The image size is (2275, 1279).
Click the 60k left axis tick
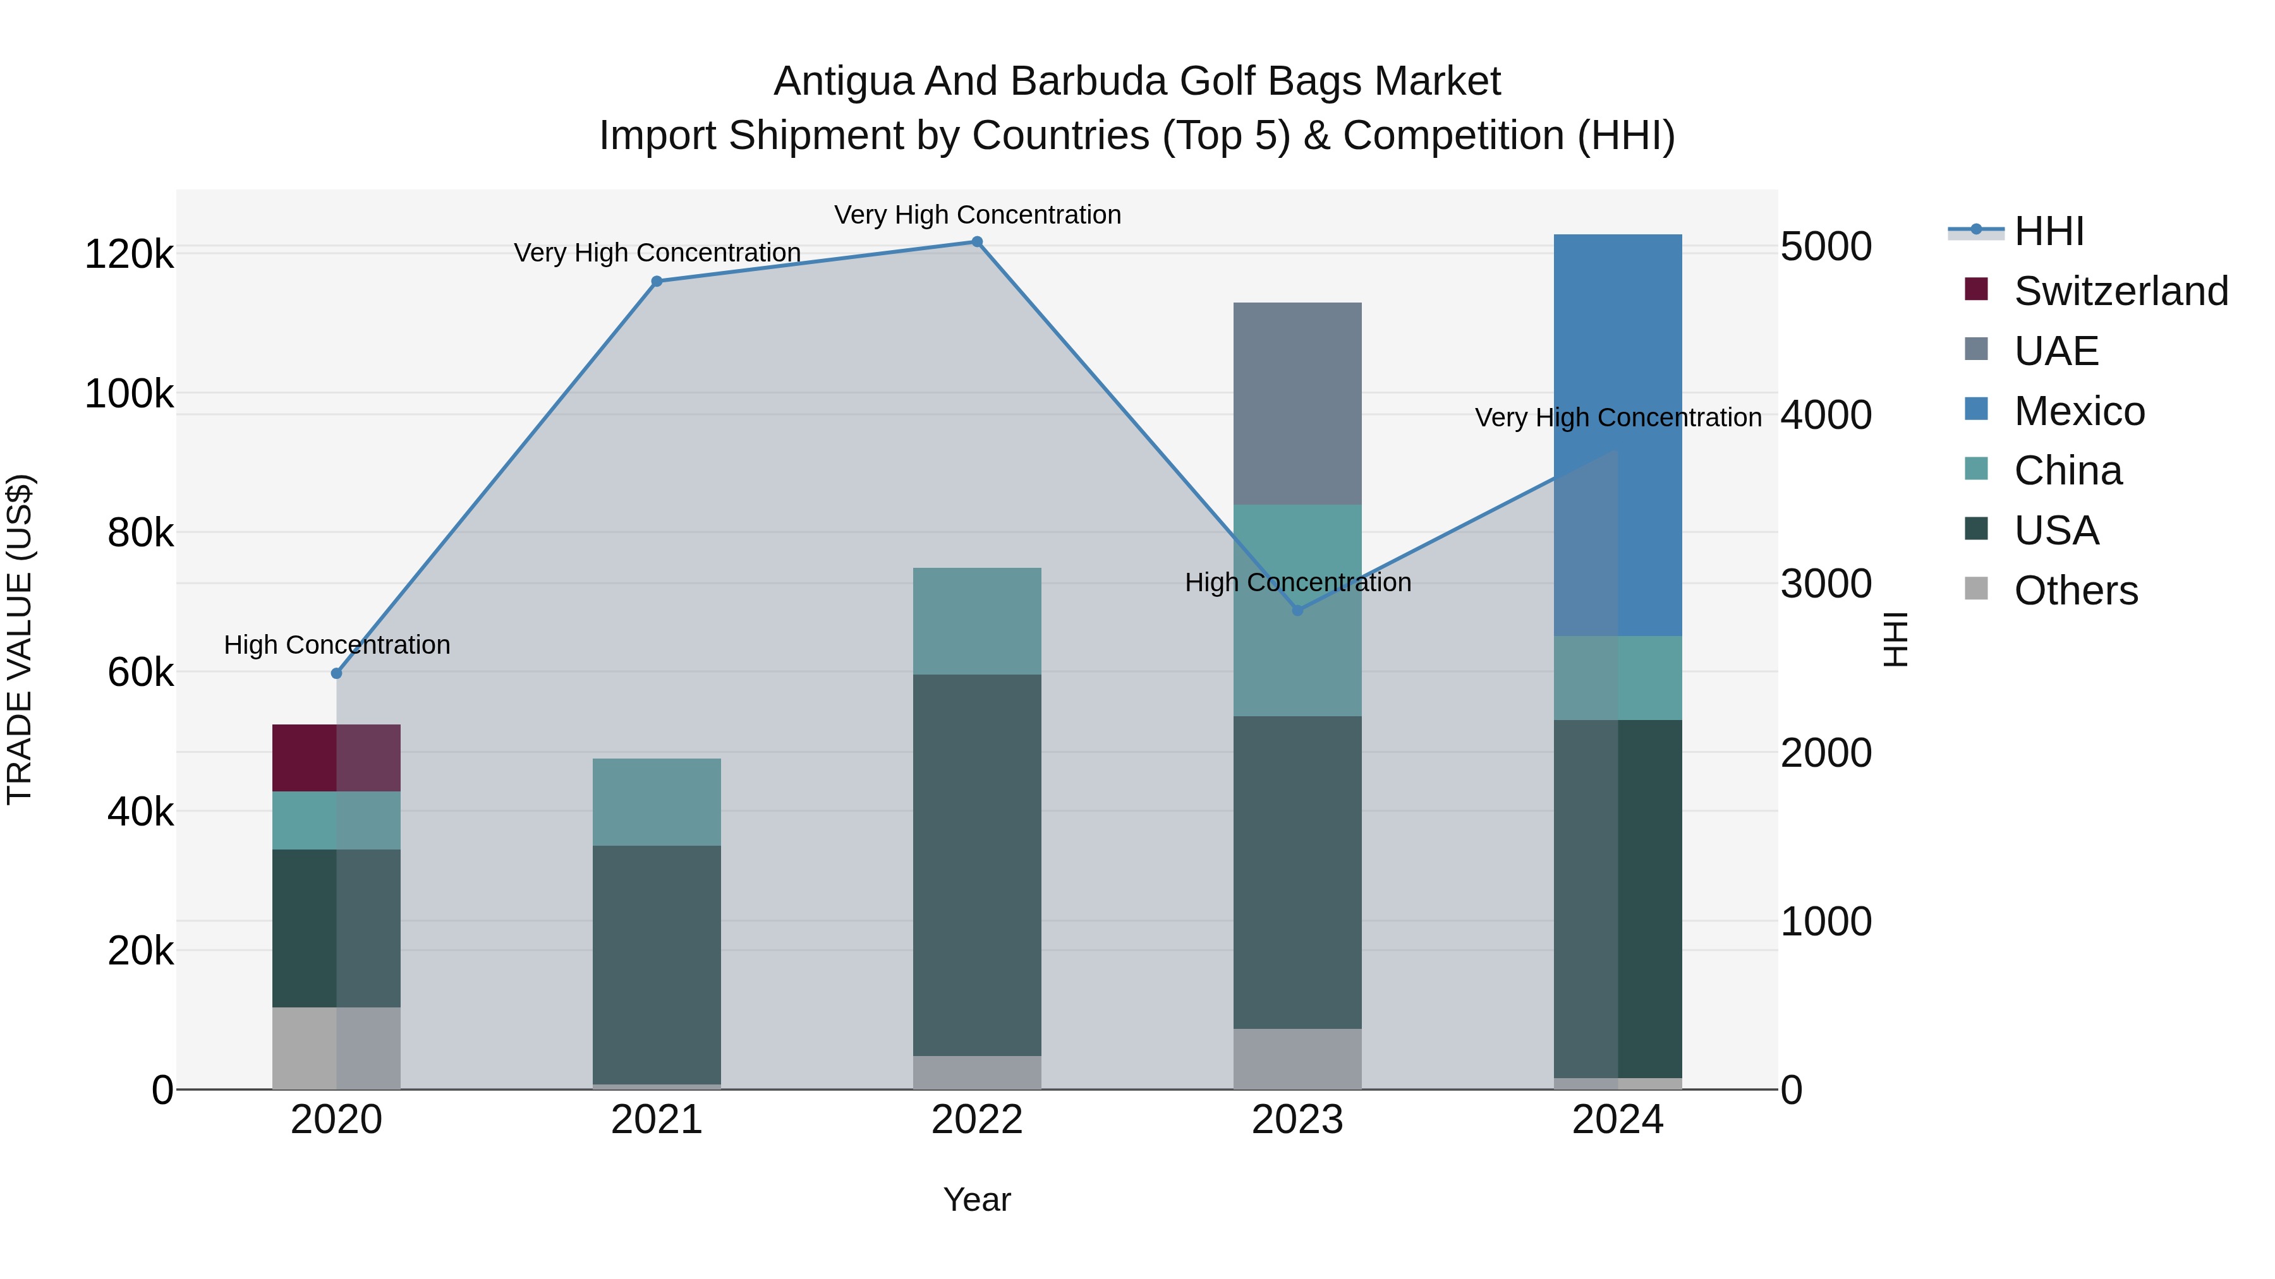click(x=140, y=673)
